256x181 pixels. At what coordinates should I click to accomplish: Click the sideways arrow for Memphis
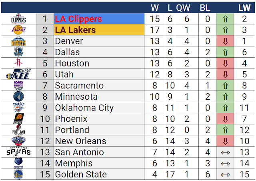225,163
